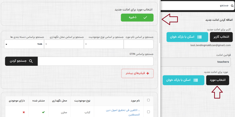
Task: Expand the فیلترهای بیشتر more filters option
Action: pos(137,73)
